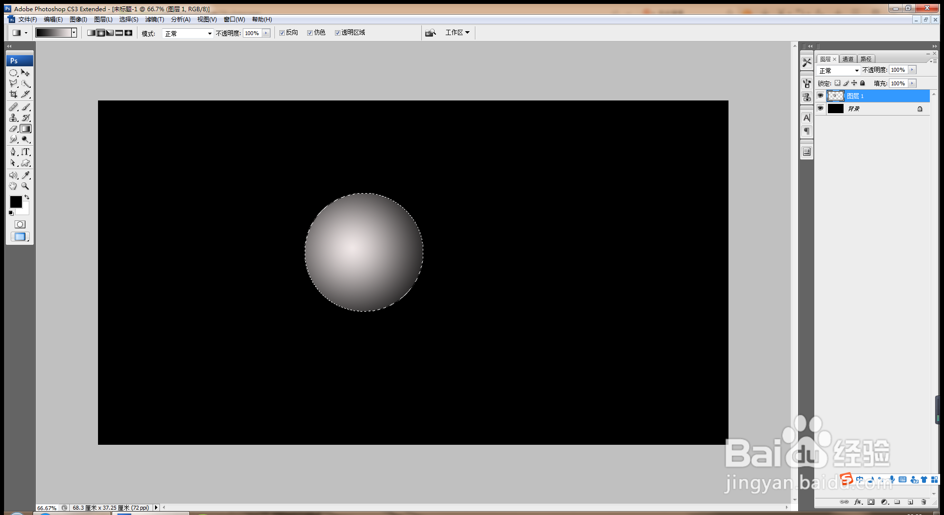This screenshot has width=944, height=515.
Task: Choose the Radial Gradient style
Action: pyautogui.click(x=100, y=33)
